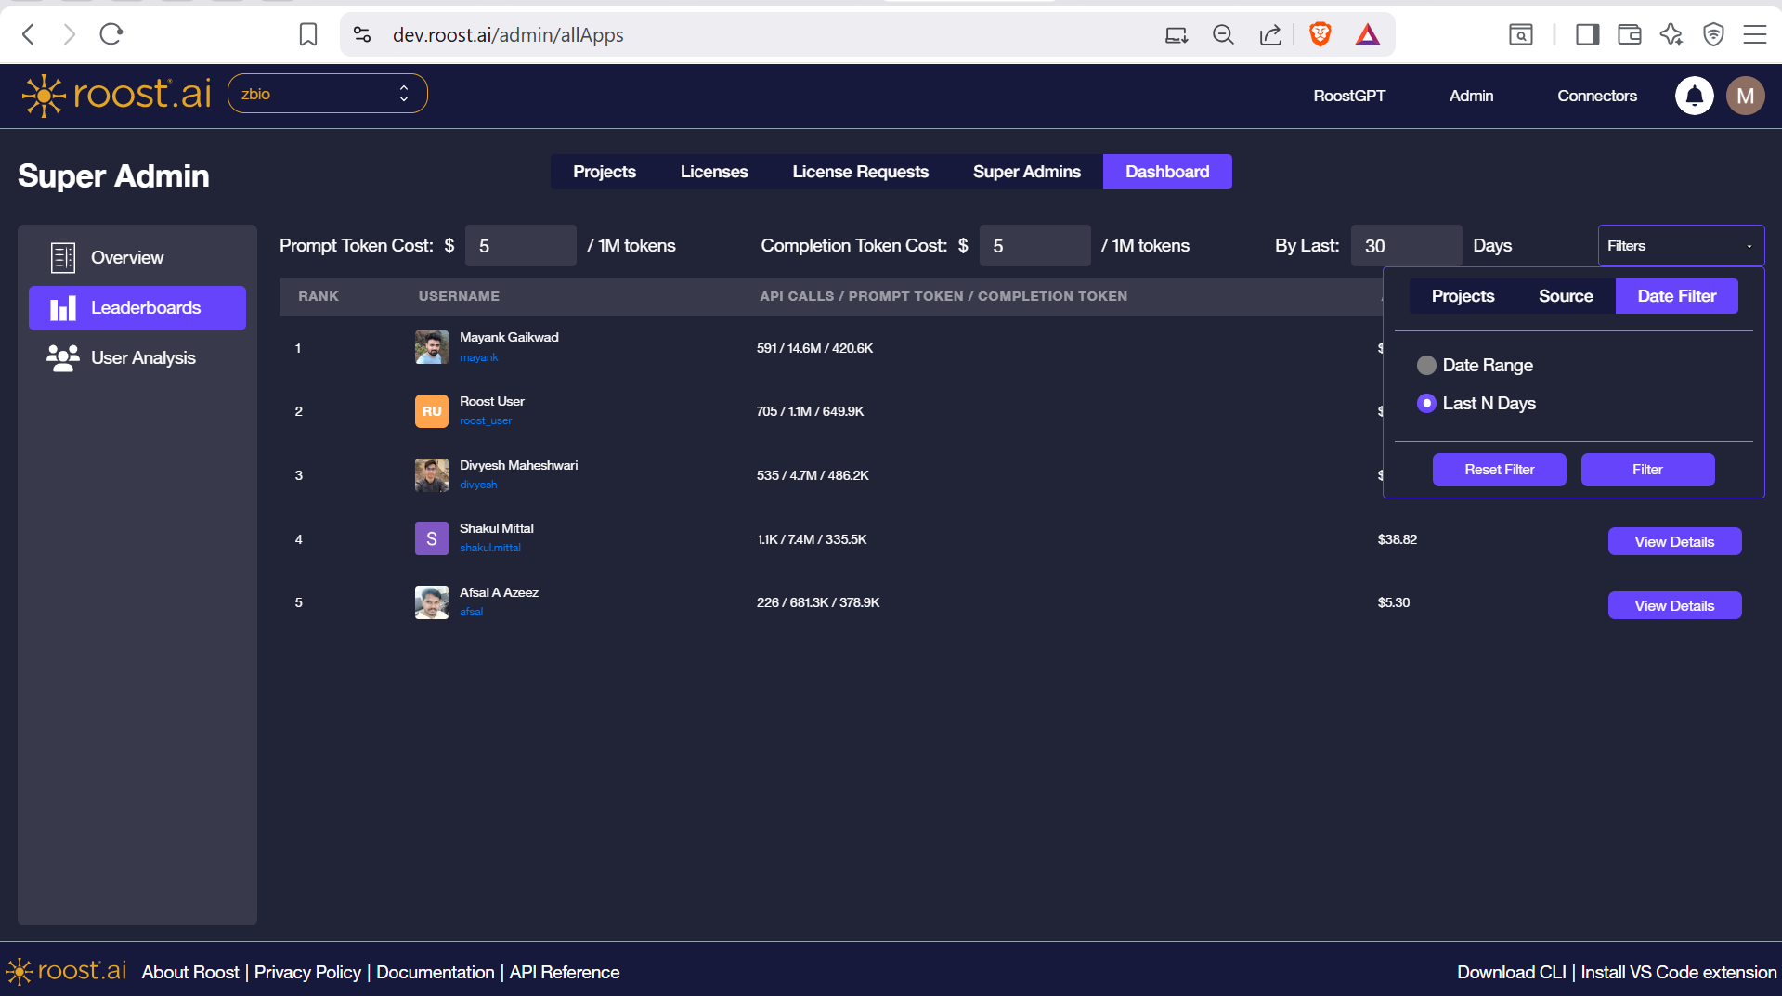The width and height of the screenshot is (1782, 996).
Task: Select the Leaderboards bar chart icon
Action: click(63, 307)
